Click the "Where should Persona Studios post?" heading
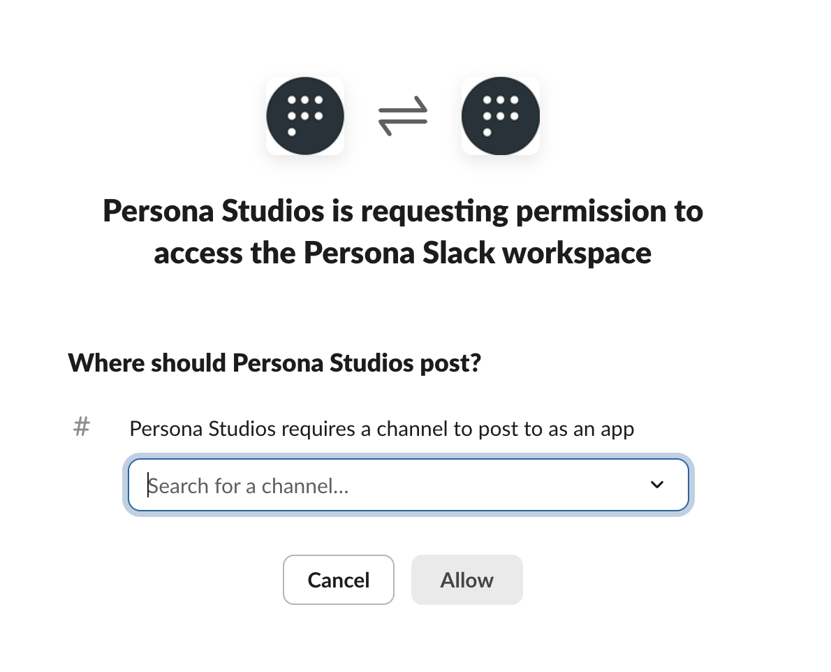 pos(275,363)
